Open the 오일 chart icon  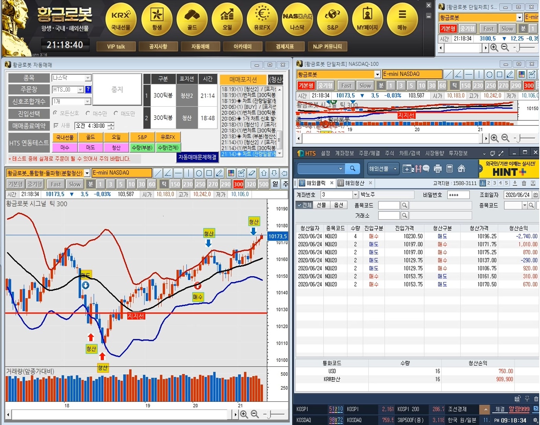click(x=227, y=19)
